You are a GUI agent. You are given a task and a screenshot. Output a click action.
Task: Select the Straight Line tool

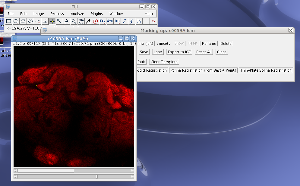click(38, 21)
